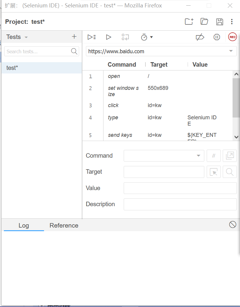Click the Command column header
240x307 pixels.
[x=122, y=65]
